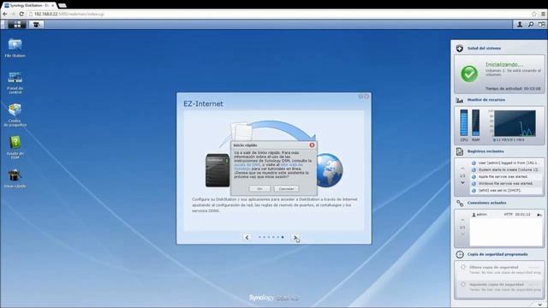This screenshot has height=308, width=548.
Task: Click the admin connection row
Action: pos(506,215)
